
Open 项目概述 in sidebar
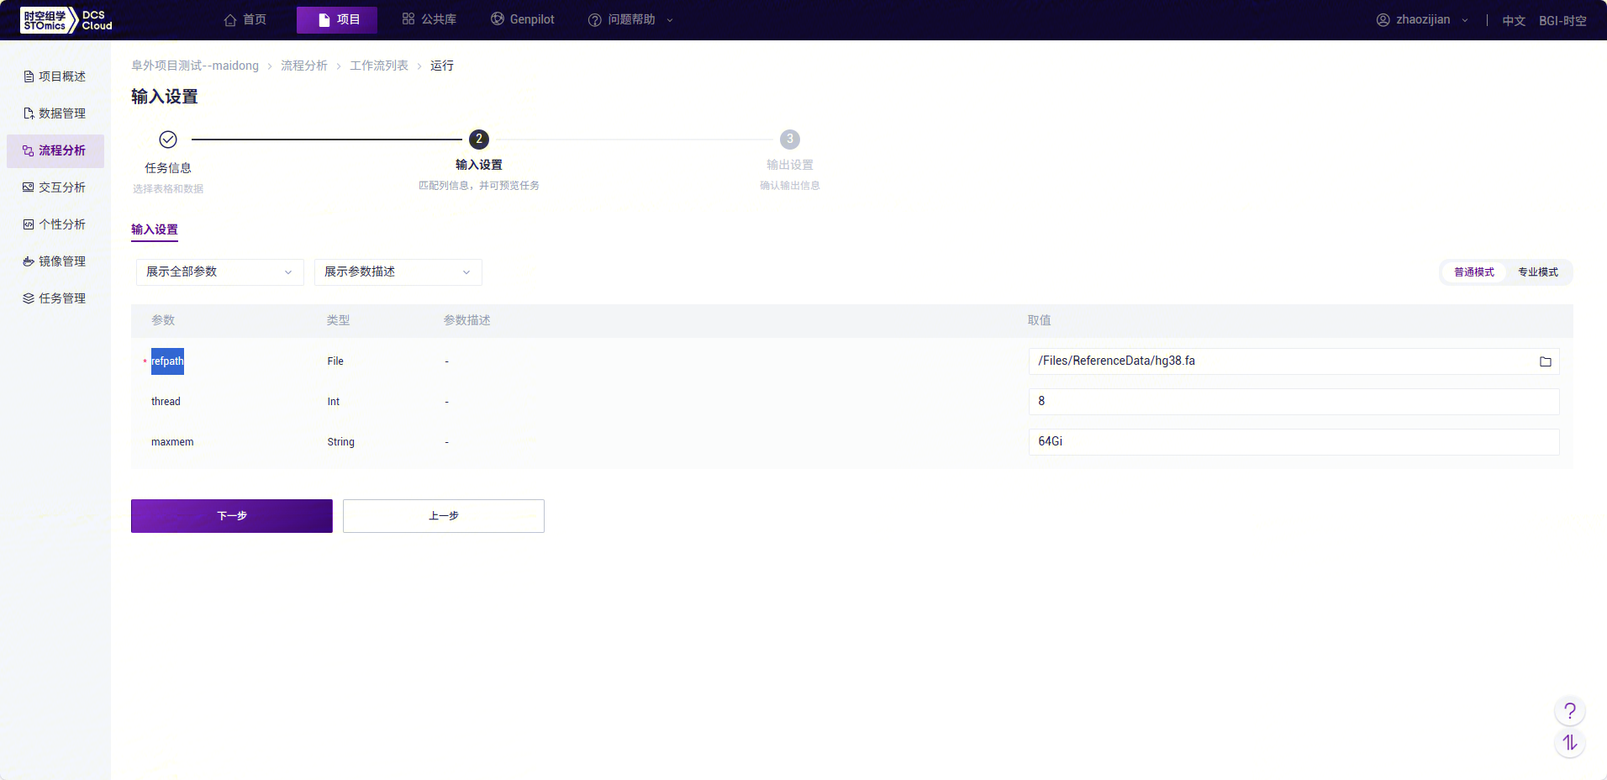[55, 76]
